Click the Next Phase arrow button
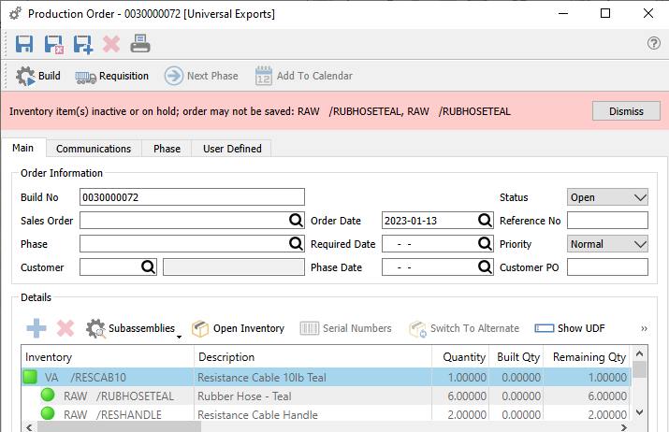The height and width of the screenshot is (432, 669). pyautogui.click(x=201, y=76)
